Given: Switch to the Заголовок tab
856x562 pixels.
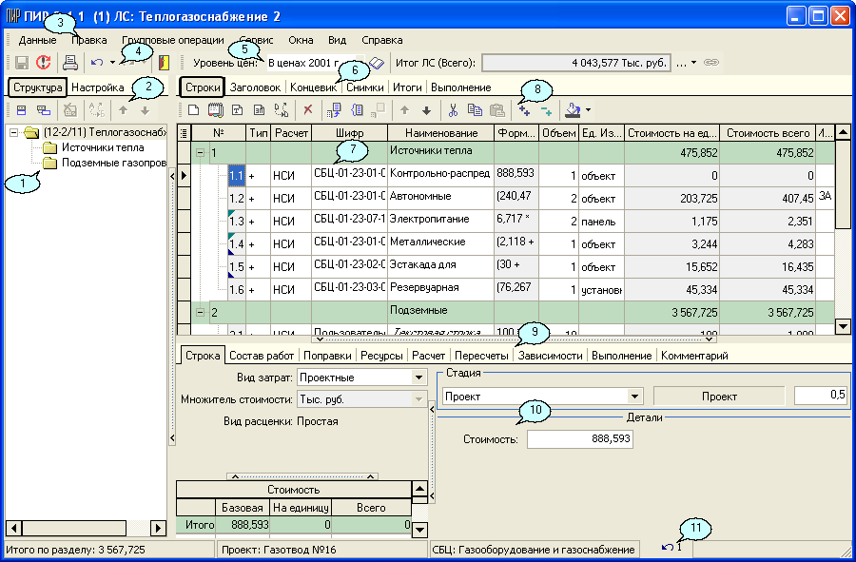Looking at the screenshot, I should pyautogui.click(x=255, y=87).
